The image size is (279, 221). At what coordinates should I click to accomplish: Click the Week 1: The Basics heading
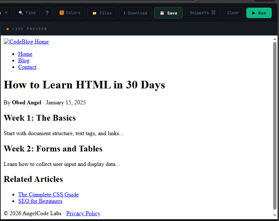pyautogui.click(x=40, y=118)
